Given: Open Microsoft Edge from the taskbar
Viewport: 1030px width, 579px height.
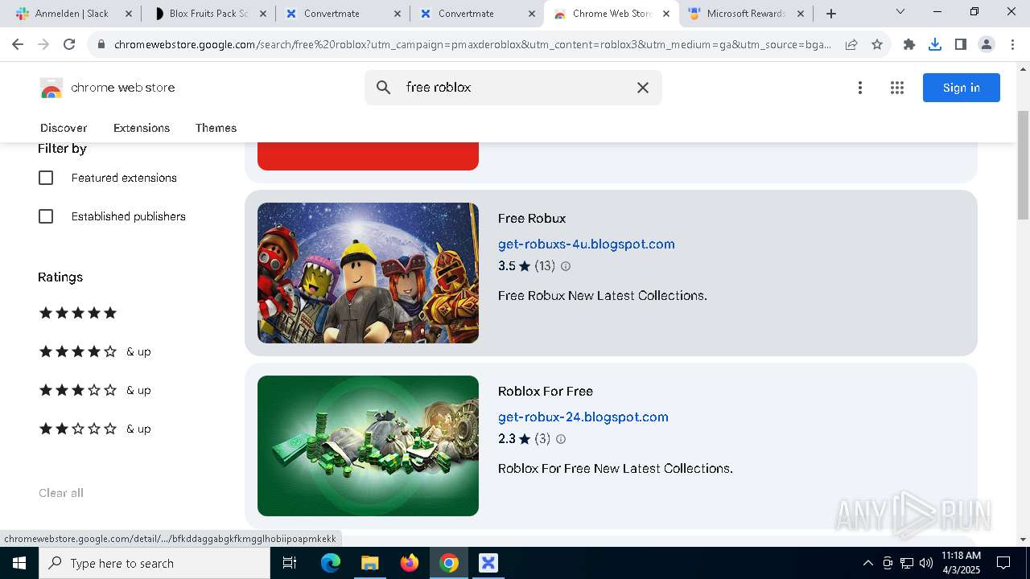Looking at the screenshot, I should tap(331, 563).
